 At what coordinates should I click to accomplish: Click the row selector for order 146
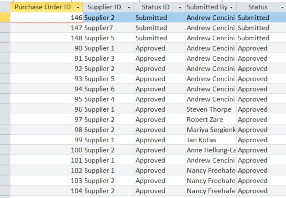pyautogui.click(x=5, y=17)
